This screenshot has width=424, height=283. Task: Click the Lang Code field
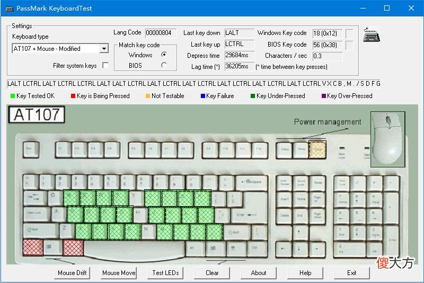[161, 33]
